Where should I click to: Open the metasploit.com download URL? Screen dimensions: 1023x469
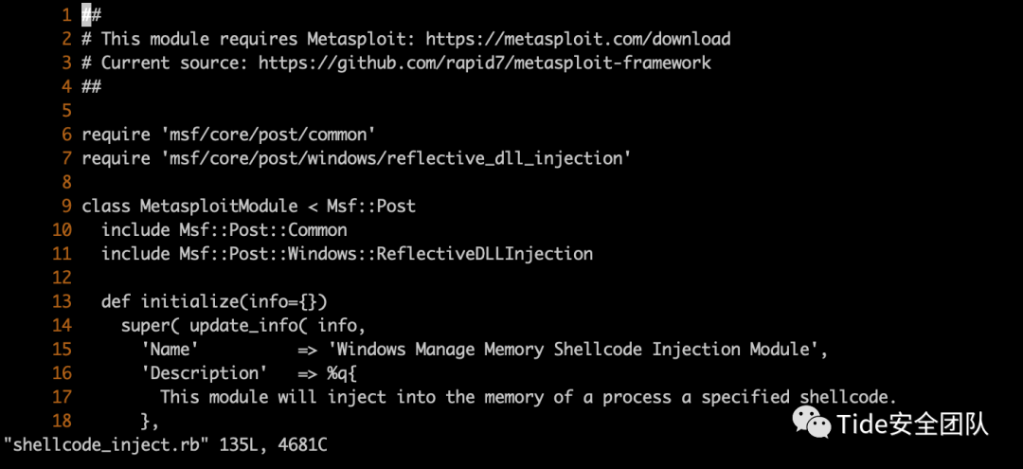pyautogui.click(x=578, y=39)
